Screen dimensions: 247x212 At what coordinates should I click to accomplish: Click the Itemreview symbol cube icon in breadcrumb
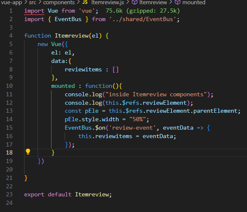[x=134, y=2]
